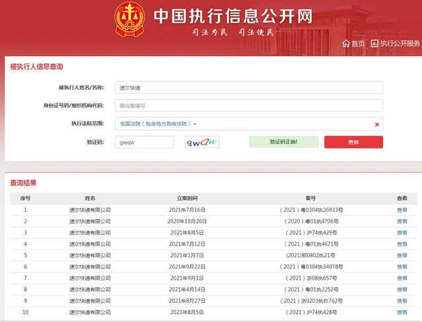View details for case 粤01执4706号
The image size is (422, 322).
(x=402, y=221)
